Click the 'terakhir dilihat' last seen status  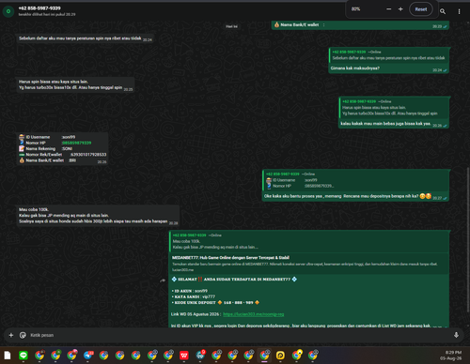click(x=47, y=14)
